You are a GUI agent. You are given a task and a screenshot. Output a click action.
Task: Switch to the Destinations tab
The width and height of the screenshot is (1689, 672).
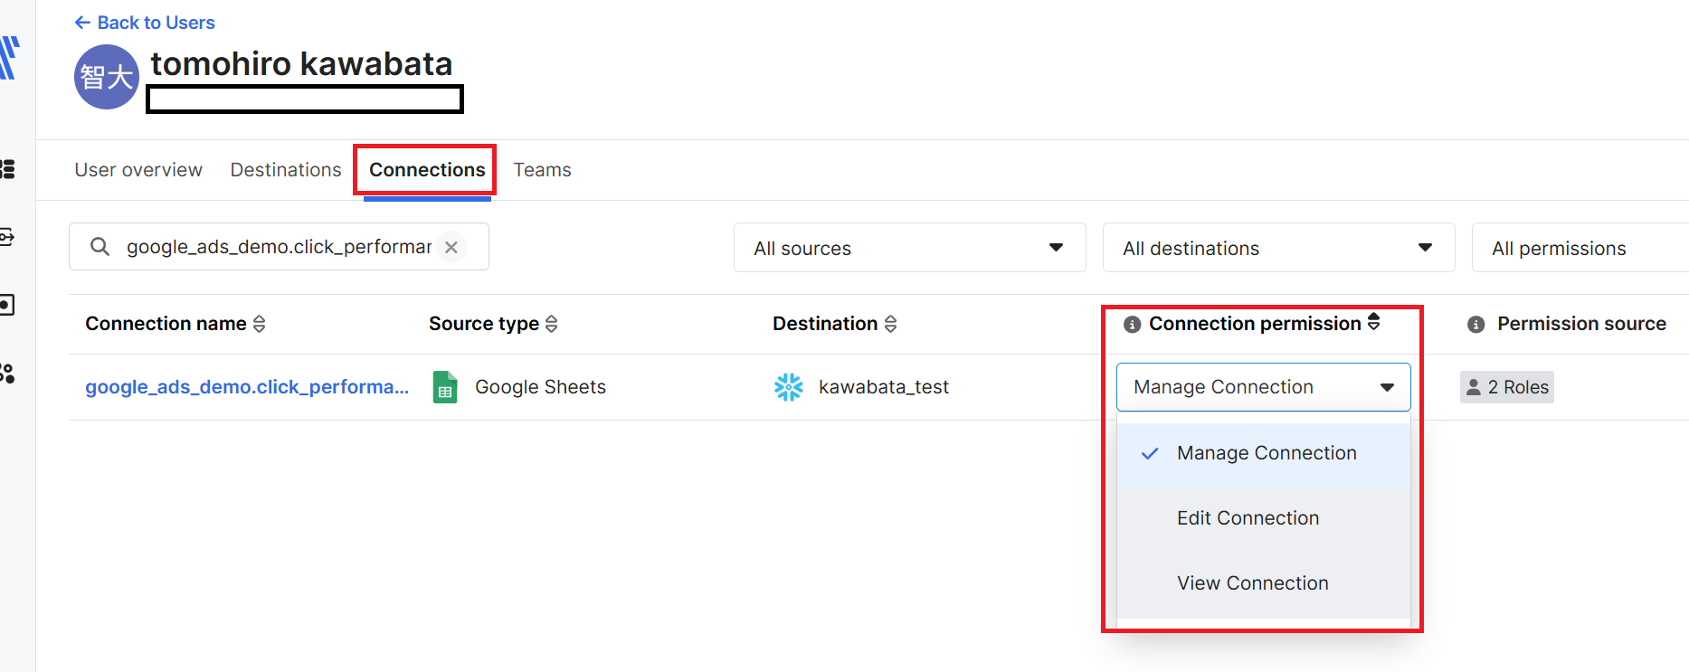pos(286,170)
